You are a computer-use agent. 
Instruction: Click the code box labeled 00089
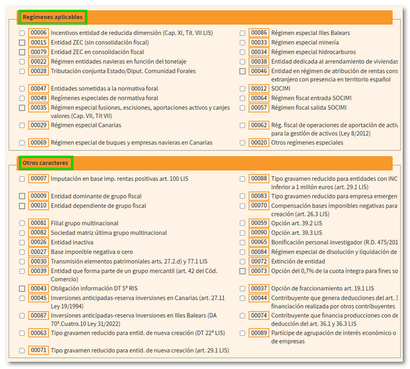tap(259, 333)
